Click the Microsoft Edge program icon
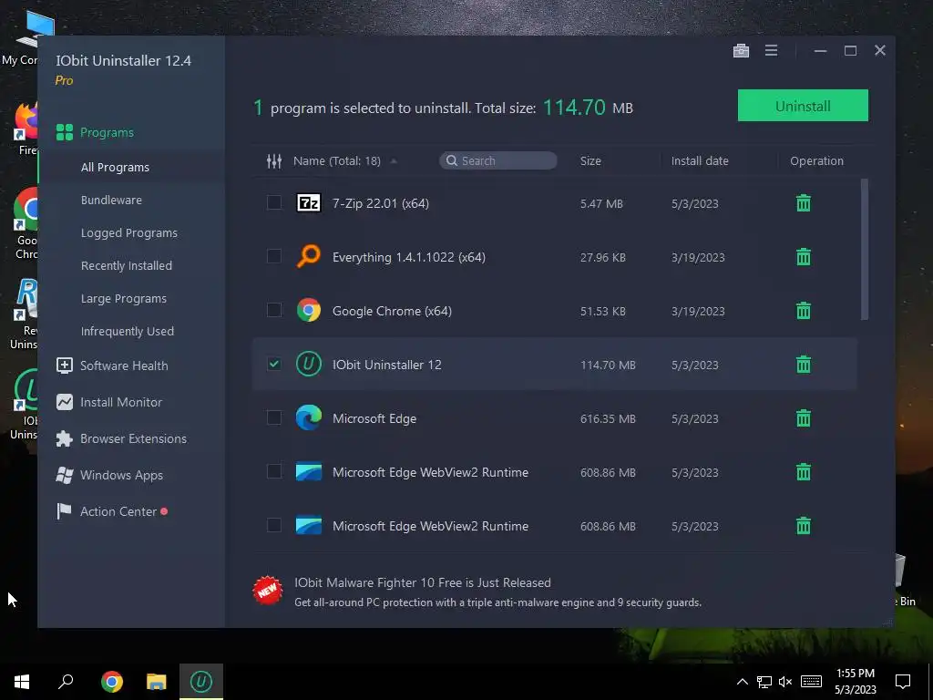This screenshot has width=933, height=700. point(309,417)
